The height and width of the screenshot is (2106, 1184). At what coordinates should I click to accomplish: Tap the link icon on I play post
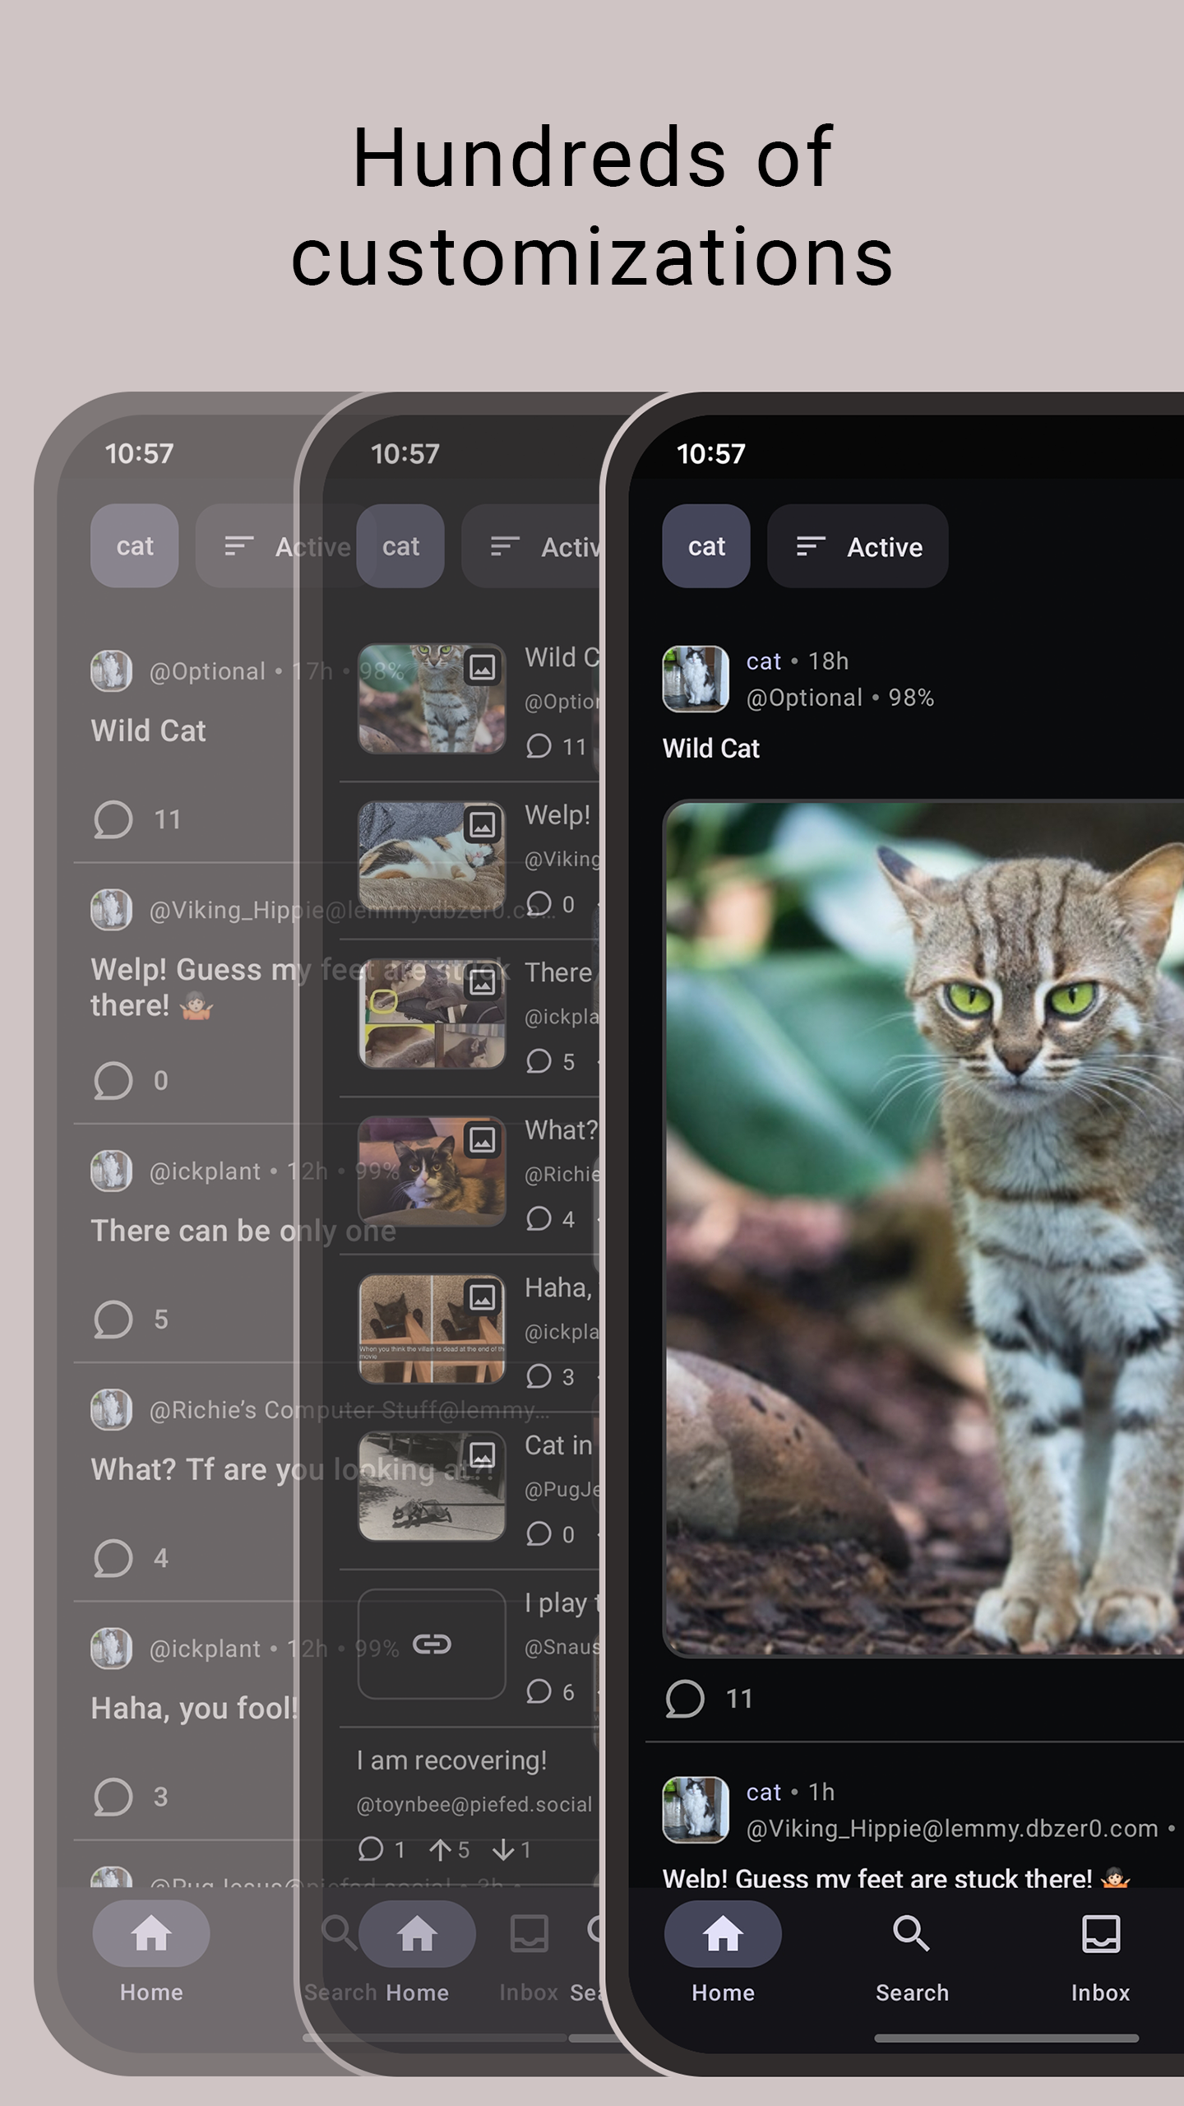(432, 1644)
